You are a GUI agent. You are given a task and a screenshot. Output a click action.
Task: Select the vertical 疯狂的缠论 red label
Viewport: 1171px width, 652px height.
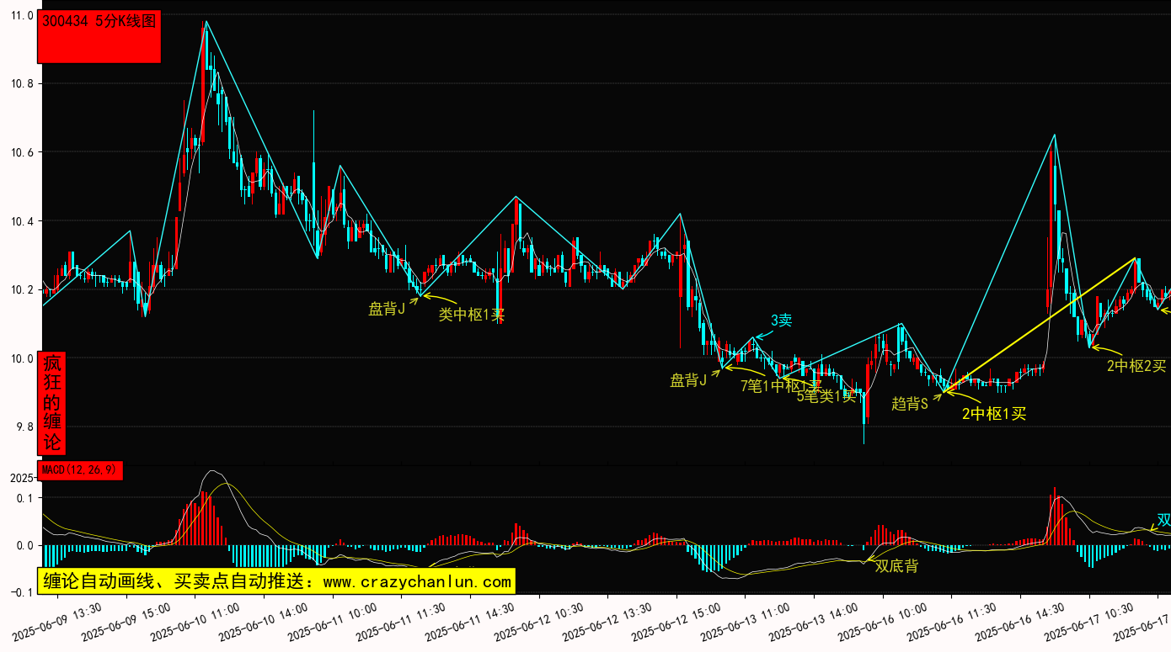[52, 403]
